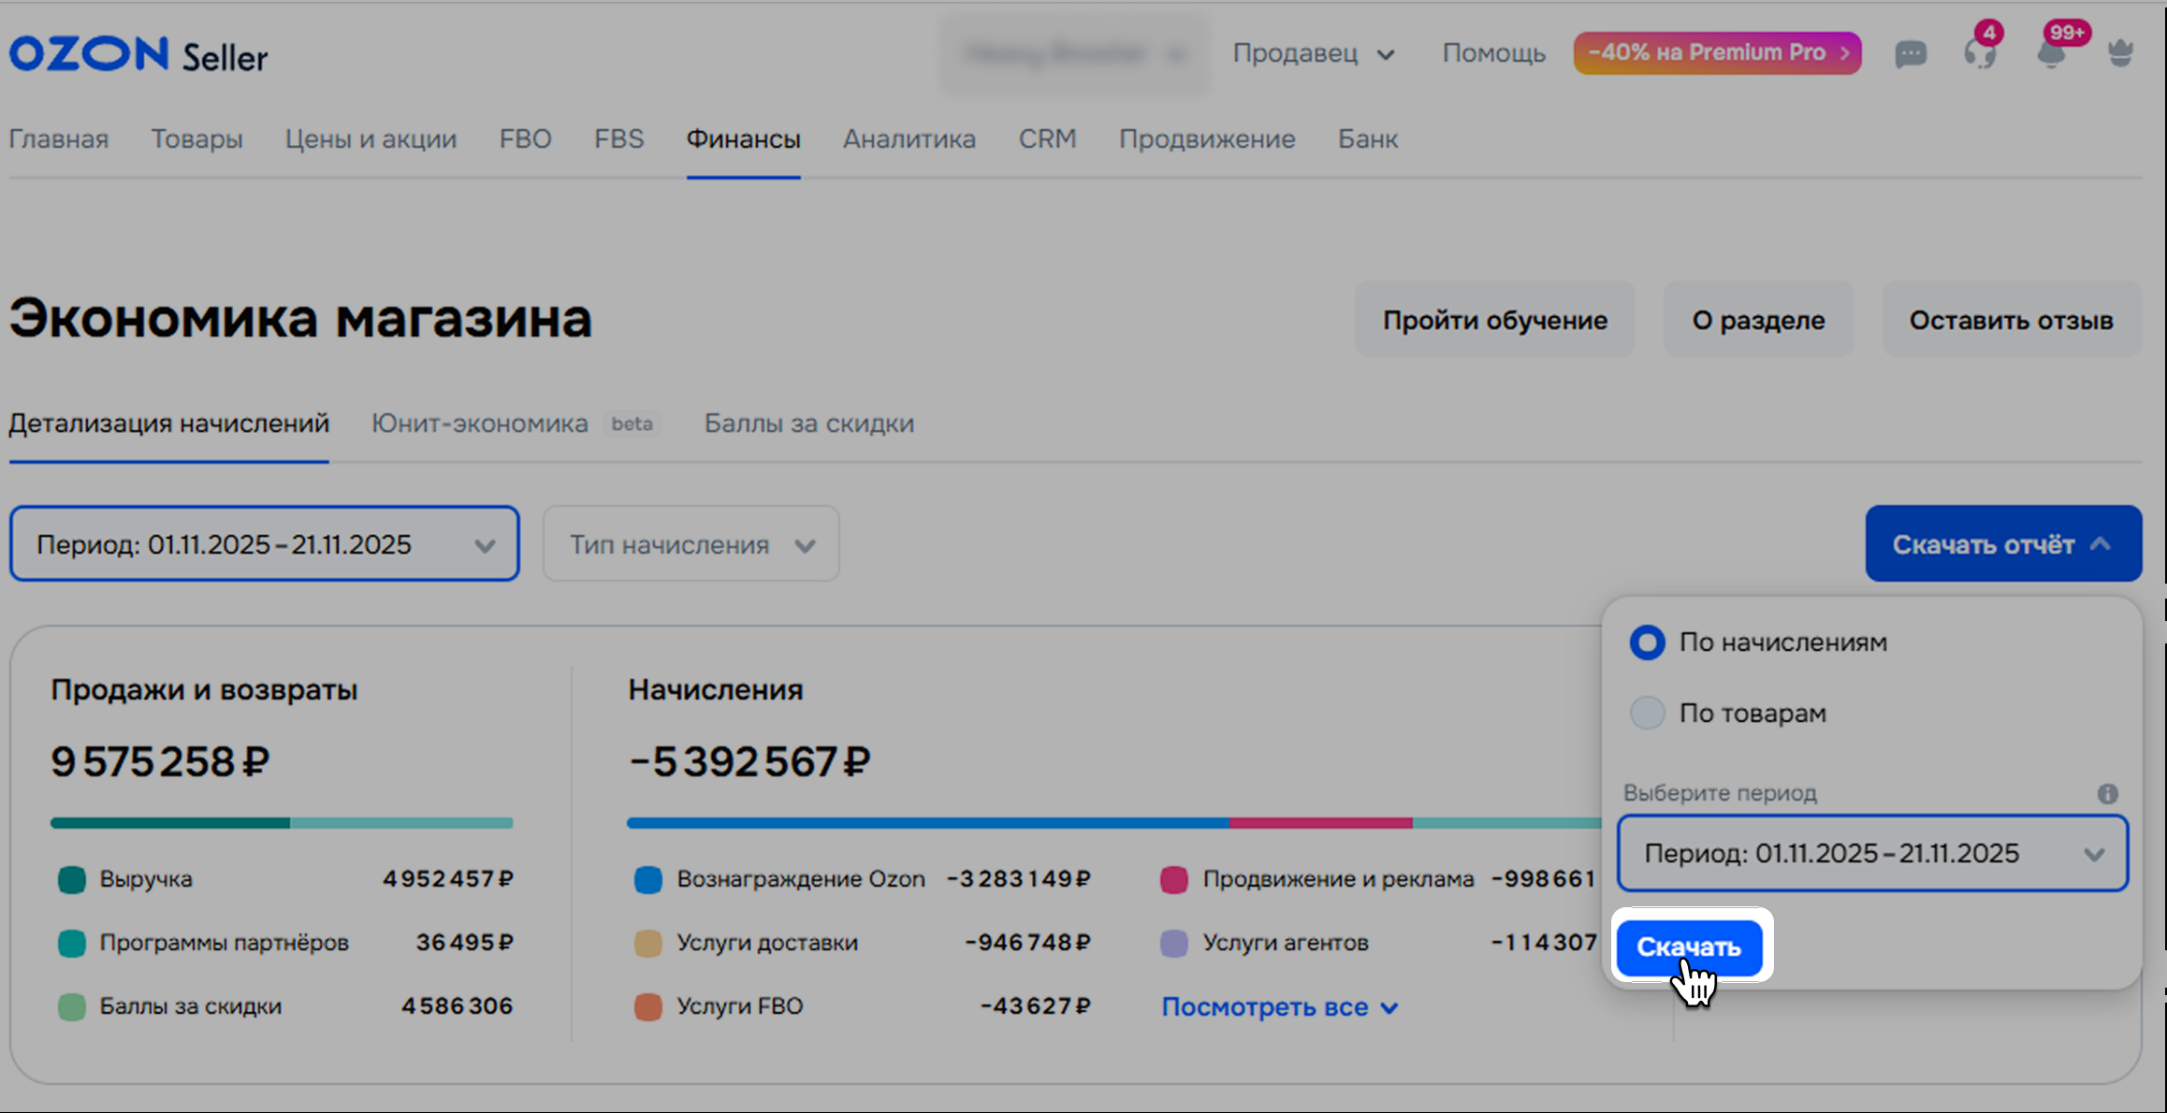Open the period selector in download popup

point(1872,853)
